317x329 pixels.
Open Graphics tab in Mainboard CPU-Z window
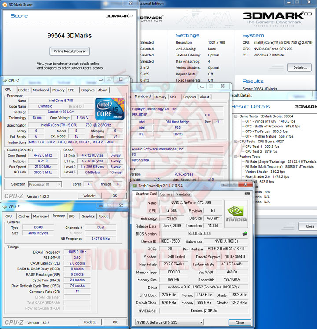pos(190,97)
